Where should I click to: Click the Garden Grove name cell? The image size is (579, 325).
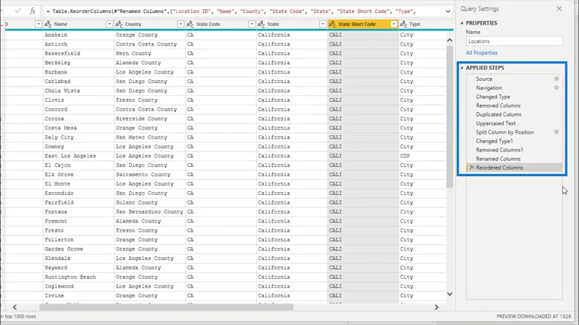78,249
